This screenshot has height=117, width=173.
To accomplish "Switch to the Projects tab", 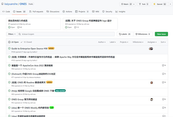I will [82, 12].
